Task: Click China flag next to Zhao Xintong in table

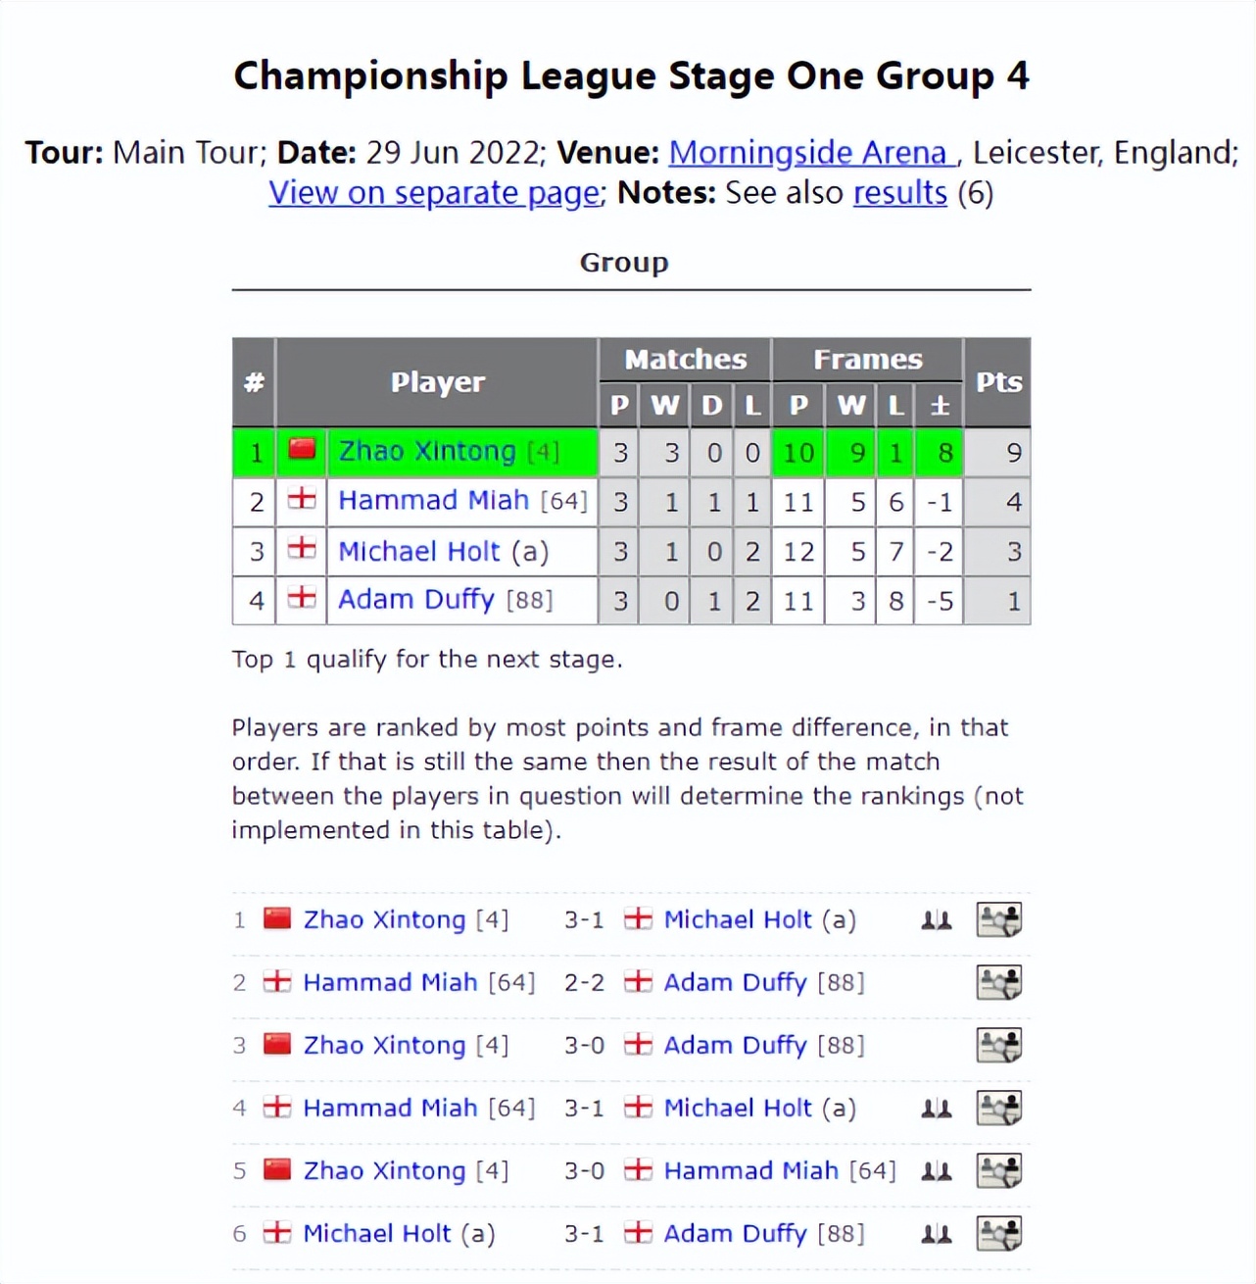Action: [302, 450]
